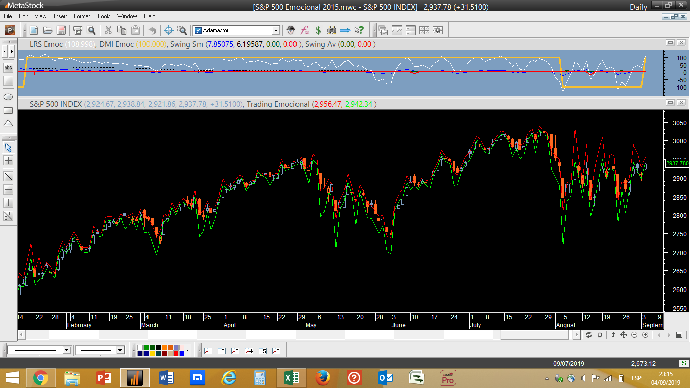The width and height of the screenshot is (690, 388).
Task: Select the abc text annotation tool
Action: [x=8, y=67]
